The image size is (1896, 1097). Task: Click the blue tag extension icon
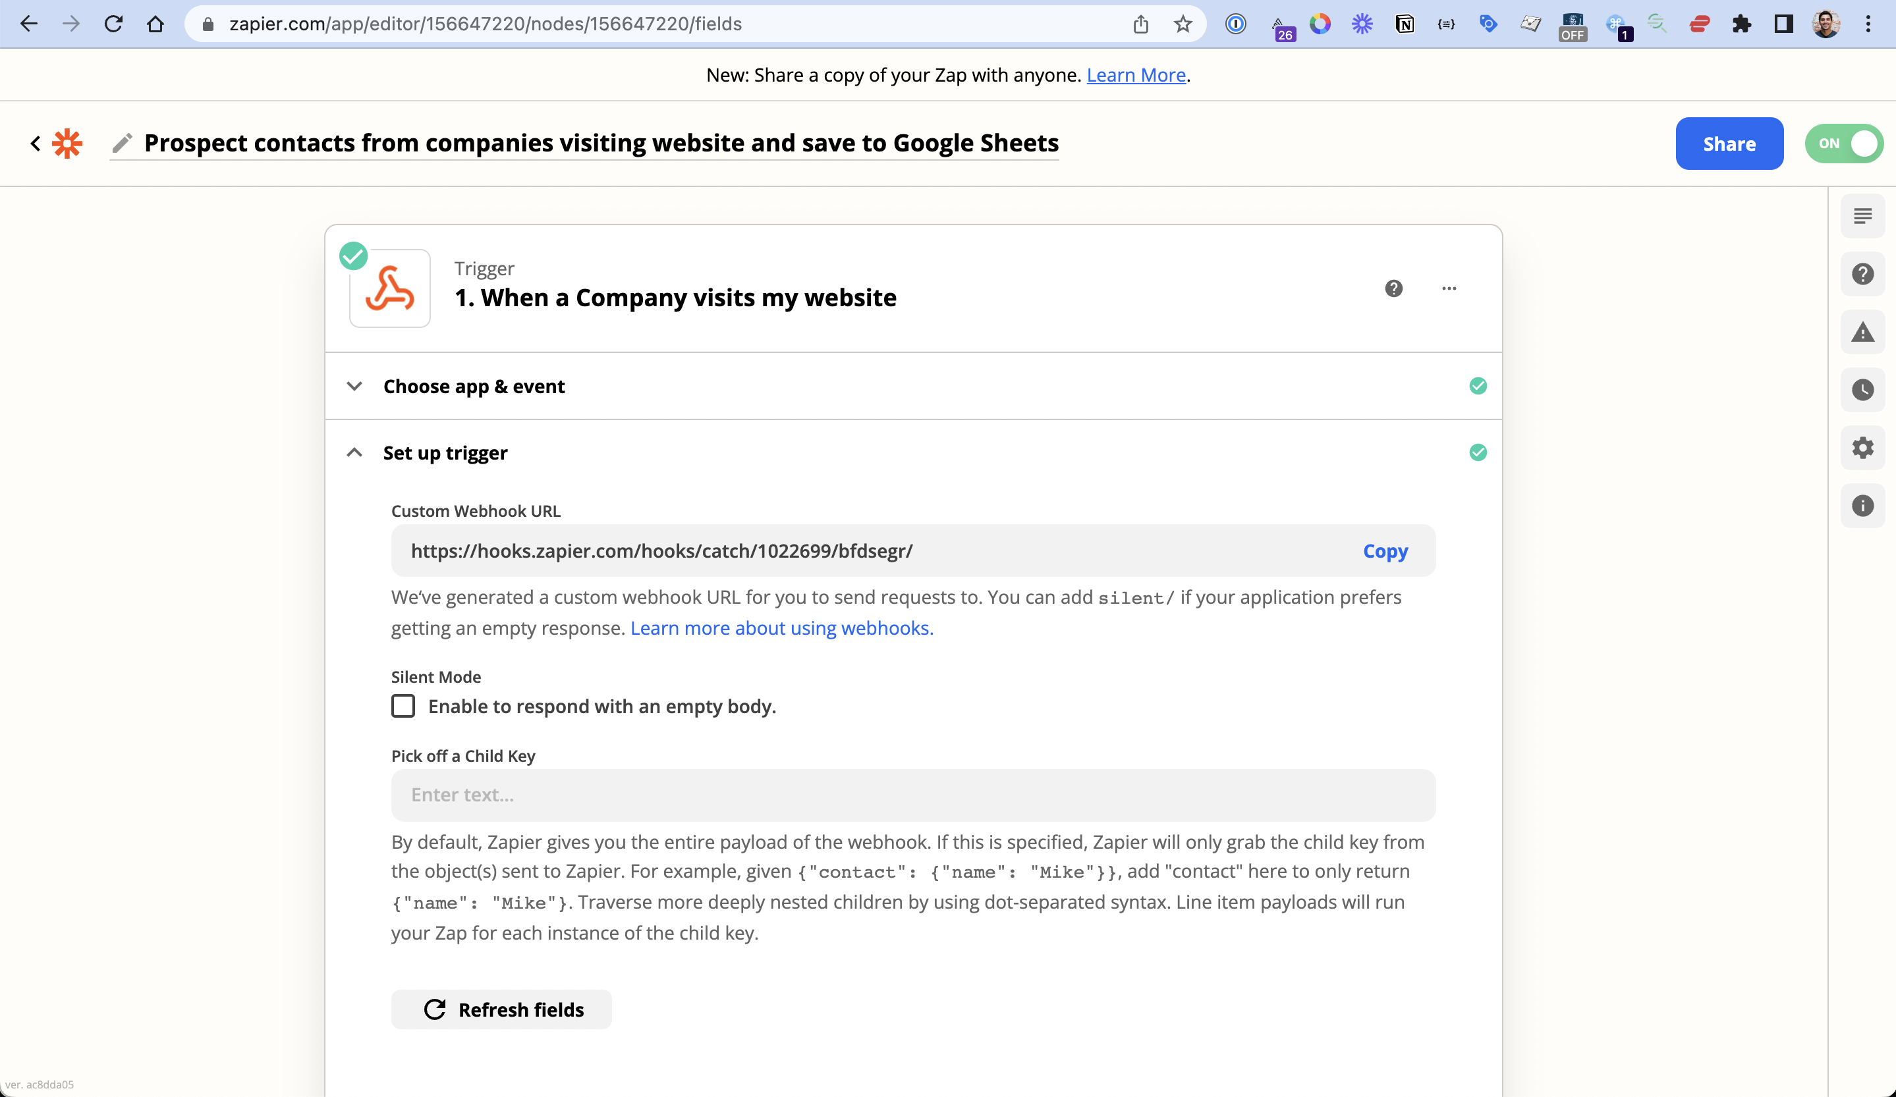coord(1488,24)
